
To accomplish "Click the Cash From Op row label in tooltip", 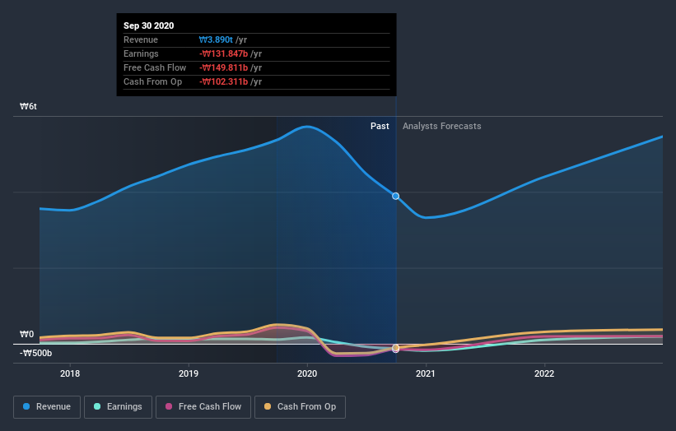I will click(x=152, y=81).
